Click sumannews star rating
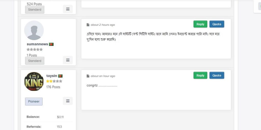The height and width of the screenshot is (130, 261). click(x=35, y=50)
